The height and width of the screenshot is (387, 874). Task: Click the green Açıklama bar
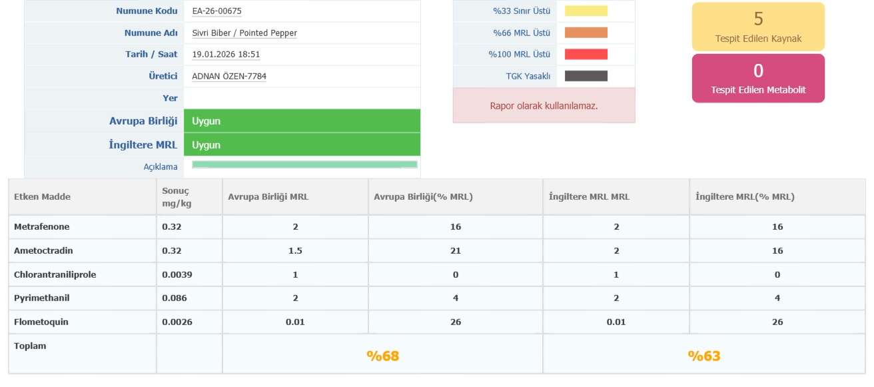(x=304, y=165)
